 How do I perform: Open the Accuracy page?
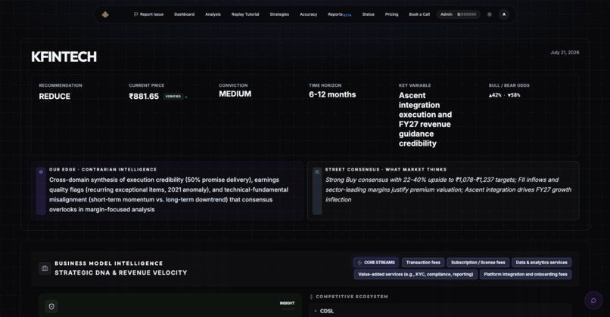tap(309, 14)
